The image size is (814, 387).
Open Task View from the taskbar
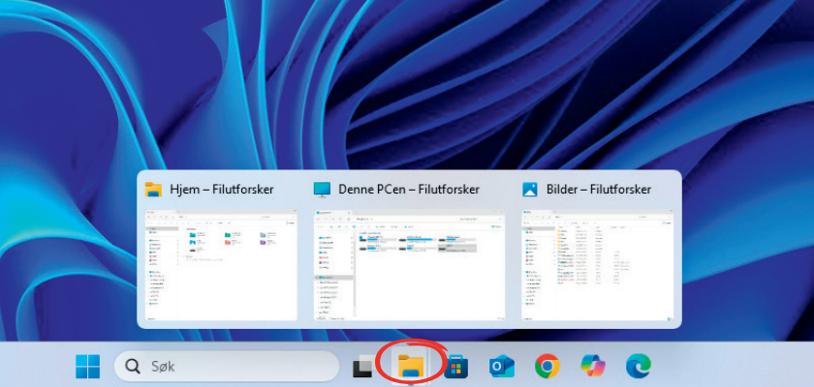pyautogui.click(x=364, y=367)
